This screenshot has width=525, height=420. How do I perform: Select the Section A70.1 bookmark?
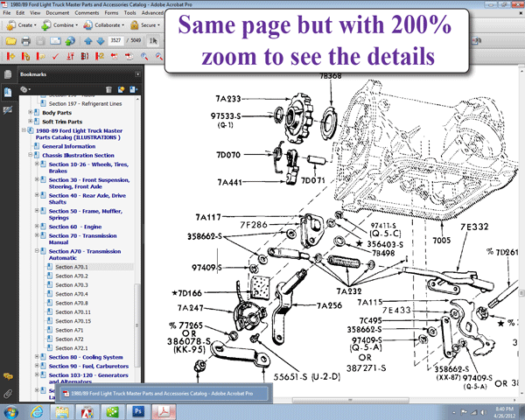click(72, 267)
